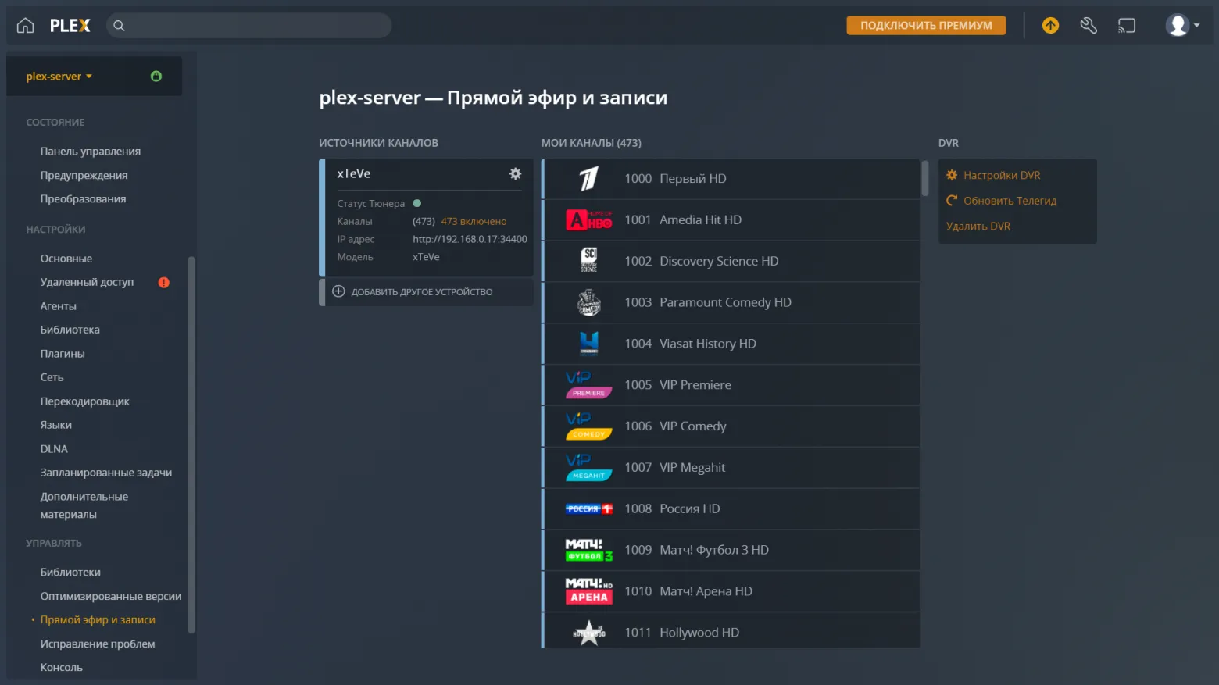The image size is (1219, 685).
Task: Open Основные settings
Action: pyautogui.click(x=66, y=259)
